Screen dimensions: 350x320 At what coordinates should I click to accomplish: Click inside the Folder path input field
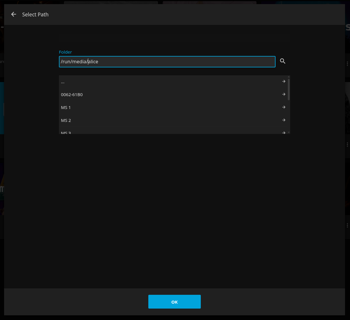click(167, 62)
